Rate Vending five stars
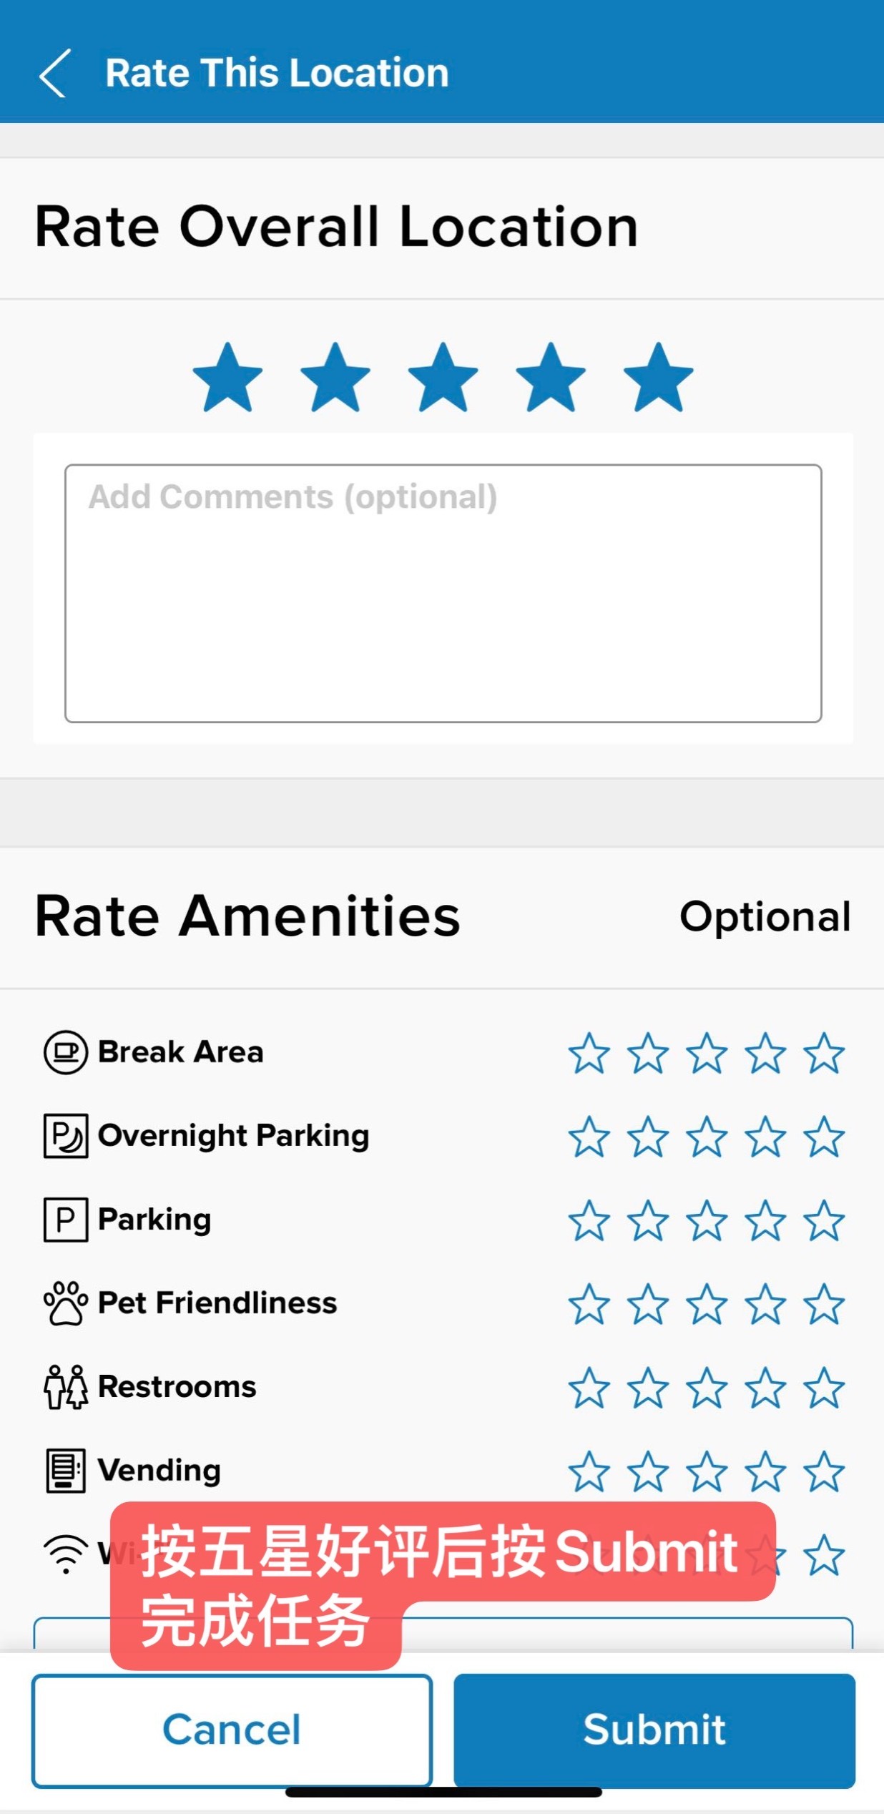884x1814 pixels. pos(824,1471)
